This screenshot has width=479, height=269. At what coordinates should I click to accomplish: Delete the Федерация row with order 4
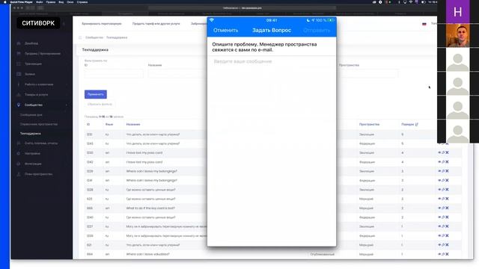pyautogui.click(x=447, y=161)
